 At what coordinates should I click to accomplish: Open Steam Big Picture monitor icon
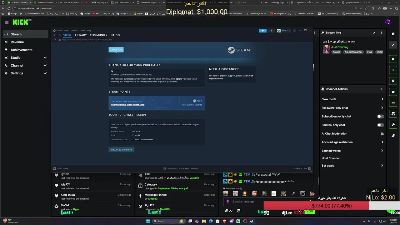click(294, 31)
